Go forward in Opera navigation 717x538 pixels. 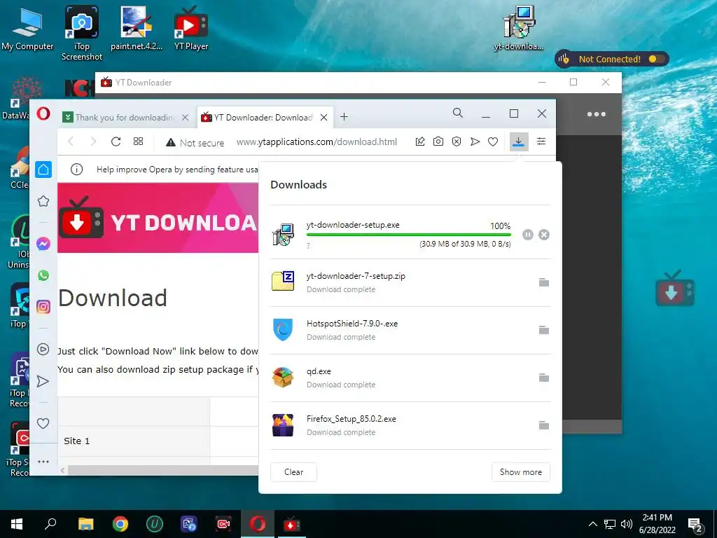(93, 142)
